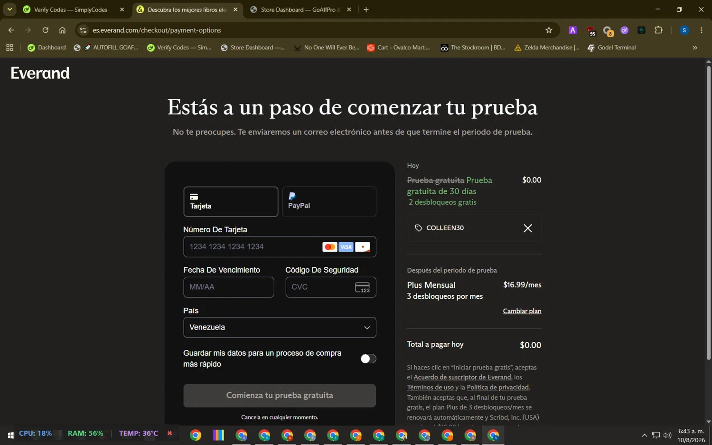This screenshot has height=445, width=712.
Task: Click the RAM: 56% taskbar widget
Action: tap(85, 433)
